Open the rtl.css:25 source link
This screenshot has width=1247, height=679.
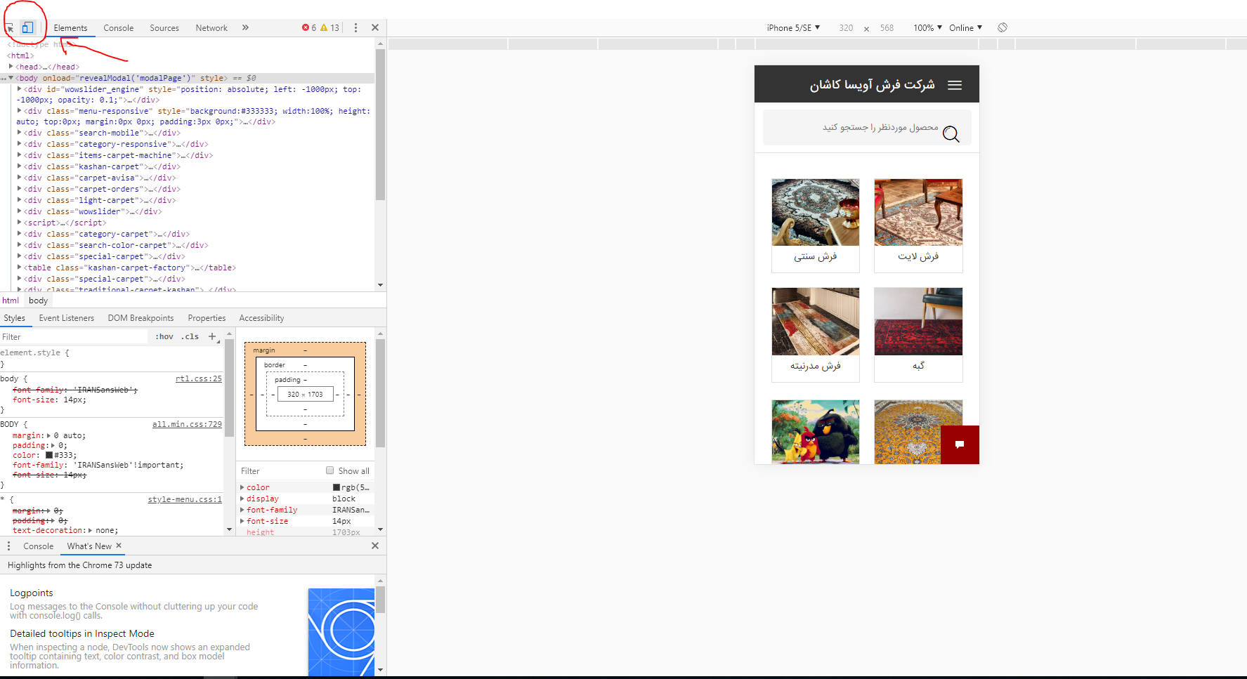(199, 378)
